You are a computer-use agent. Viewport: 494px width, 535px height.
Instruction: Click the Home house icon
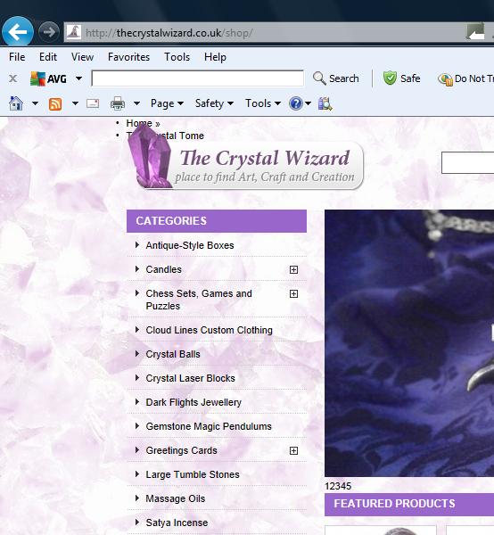click(16, 103)
